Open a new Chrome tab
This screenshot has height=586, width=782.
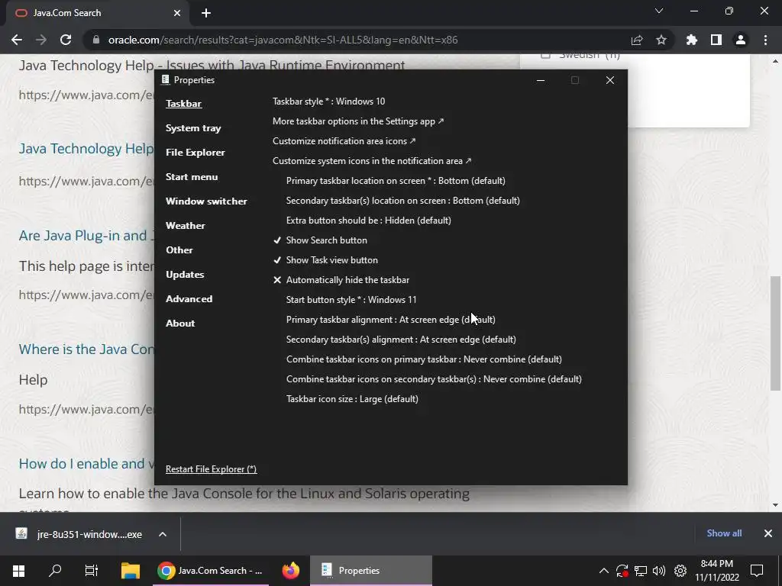[206, 13]
